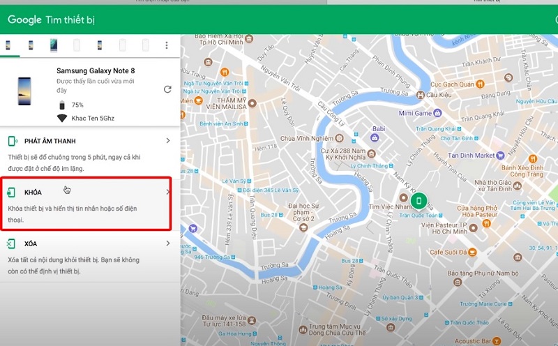The image size is (558, 346).
Task: Select the Viện Pasteur TP. Hồ Chí Minh marker
Action: [474, 228]
